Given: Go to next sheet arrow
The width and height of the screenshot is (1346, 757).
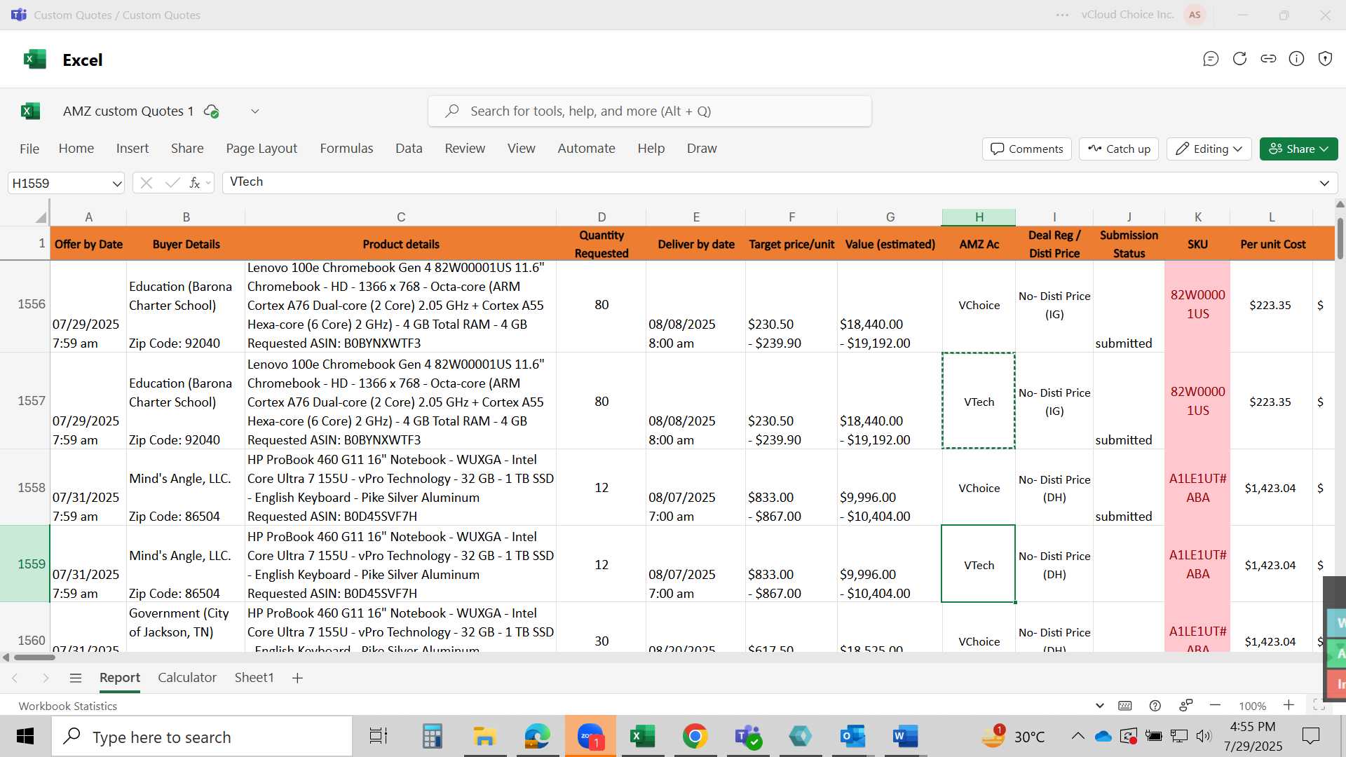Looking at the screenshot, I should 46,678.
